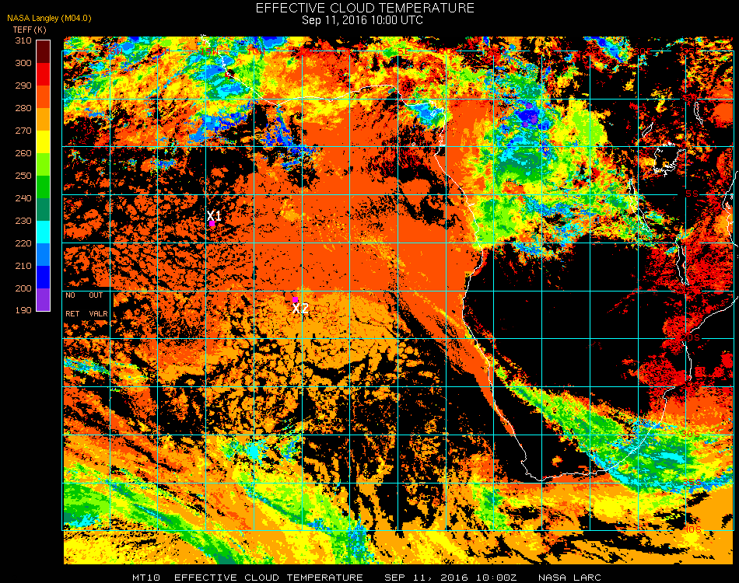Click the '5E' longitude label on top grid
This screenshot has width=739, height=583.
[x=404, y=51]
